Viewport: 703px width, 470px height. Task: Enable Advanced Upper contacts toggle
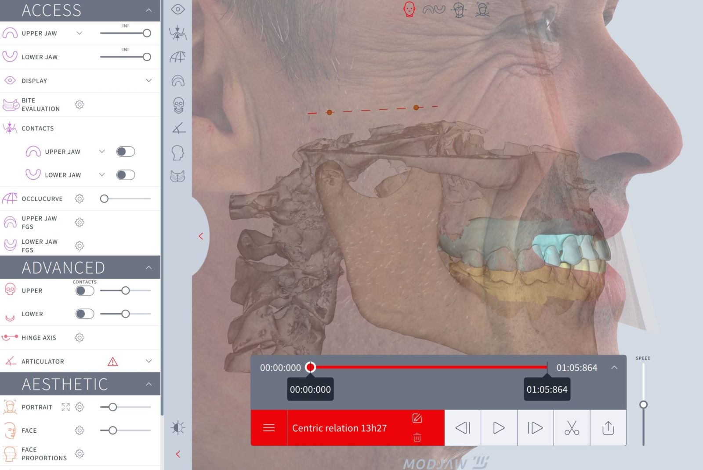point(84,291)
